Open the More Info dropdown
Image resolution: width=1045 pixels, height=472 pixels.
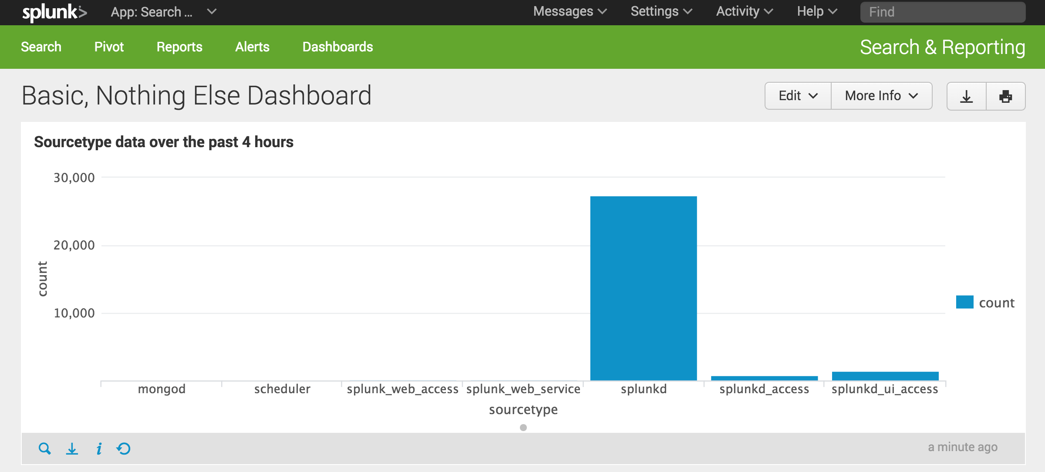pyautogui.click(x=881, y=95)
